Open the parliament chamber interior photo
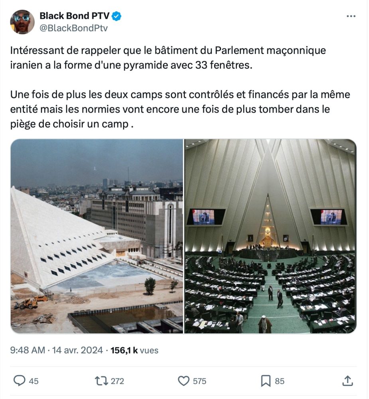Image resolution: width=369 pixels, height=399 pixels. tap(270, 236)
